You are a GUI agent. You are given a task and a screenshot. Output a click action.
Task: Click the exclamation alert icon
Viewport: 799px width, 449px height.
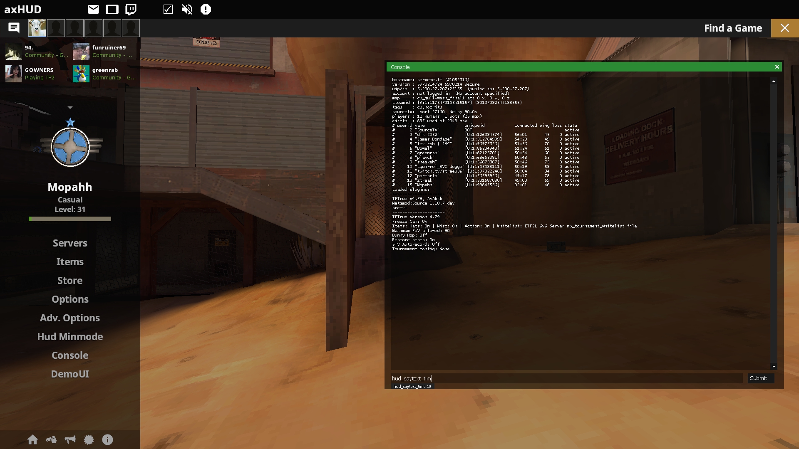(206, 9)
